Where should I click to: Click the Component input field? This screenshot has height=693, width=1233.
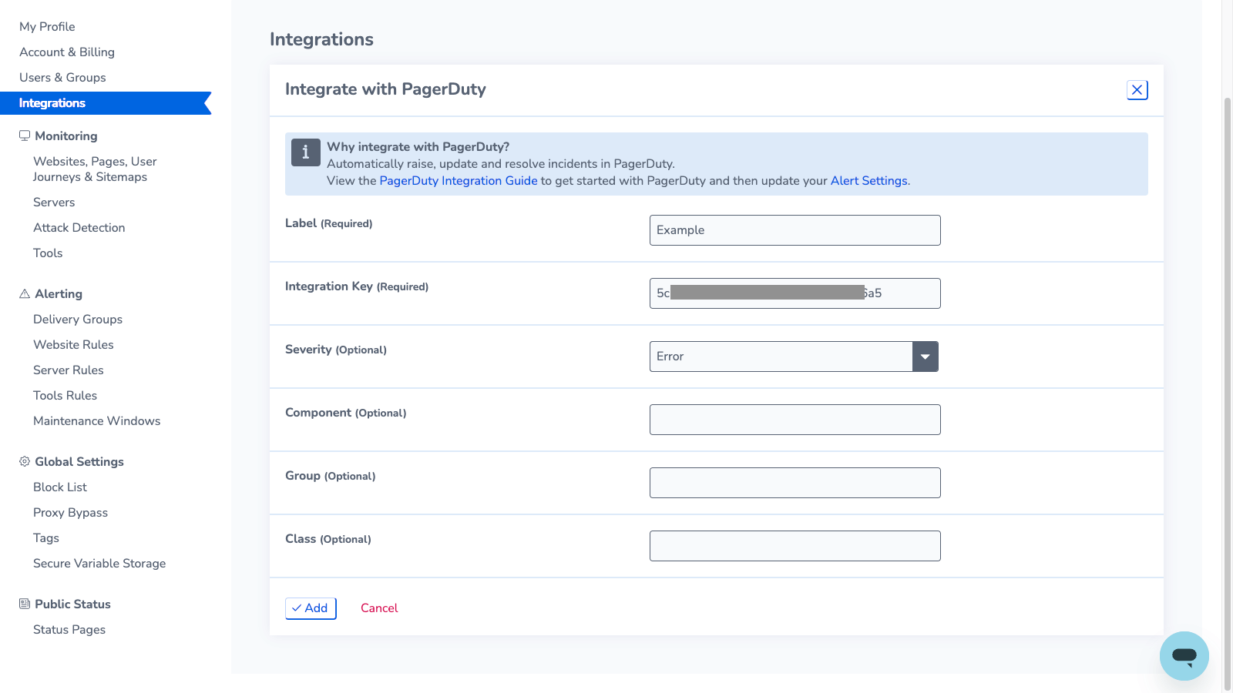click(795, 420)
